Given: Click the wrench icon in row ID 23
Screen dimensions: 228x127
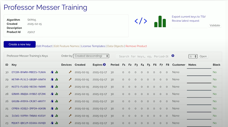Looking at the screenshot, I should coord(70,123).
